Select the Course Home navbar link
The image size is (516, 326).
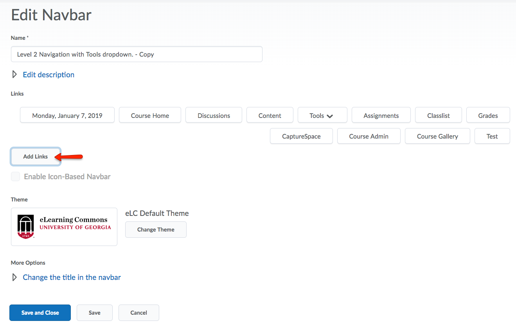point(150,116)
